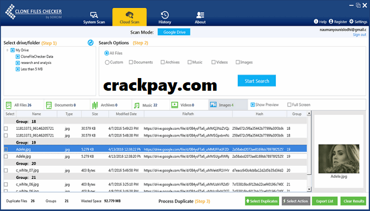The width and height of the screenshot is (370, 211).
Task: Click the Videos results icon
Action: pyautogui.click(x=174, y=105)
